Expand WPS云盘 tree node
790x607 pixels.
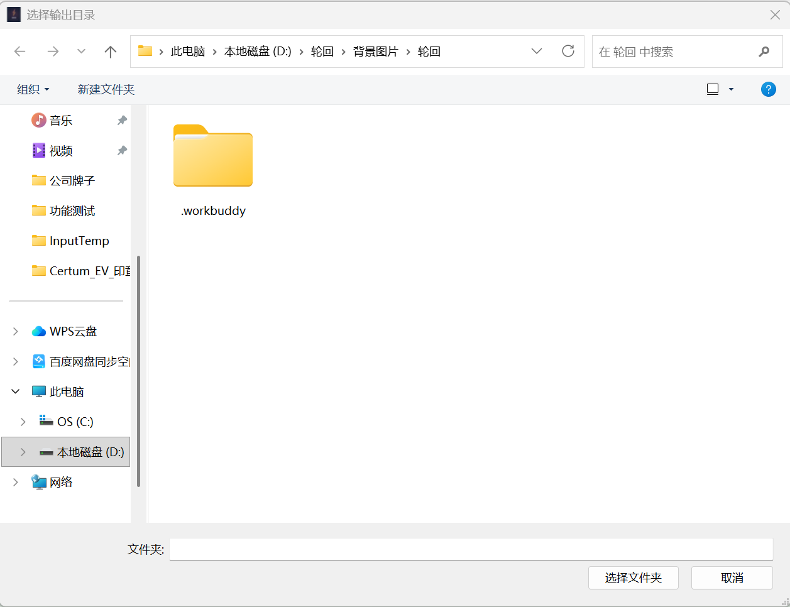pos(16,331)
